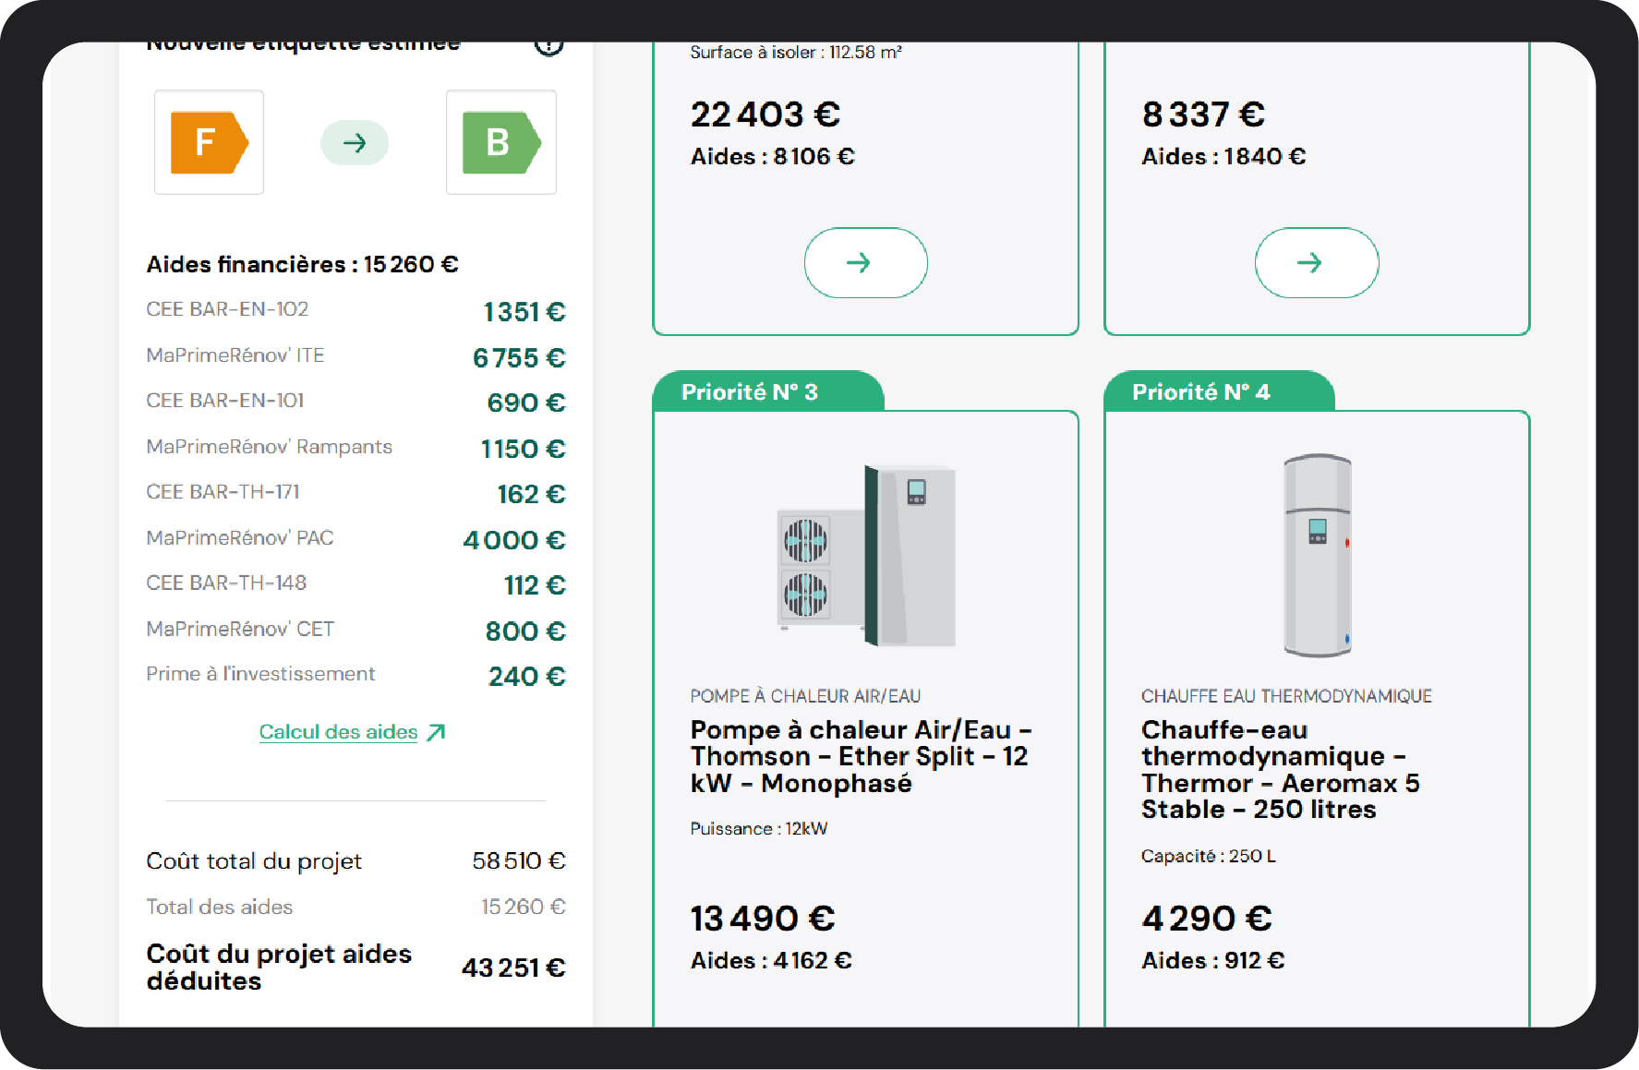Click the Coût total du projet line
The image size is (1639, 1070).
coord(356,861)
